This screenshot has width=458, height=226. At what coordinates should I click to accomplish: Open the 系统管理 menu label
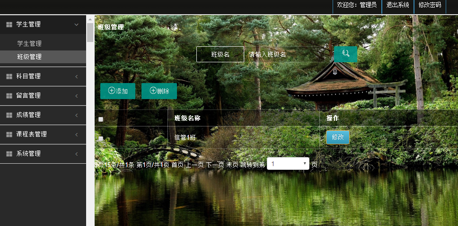pyautogui.click(x=28, y=154)
